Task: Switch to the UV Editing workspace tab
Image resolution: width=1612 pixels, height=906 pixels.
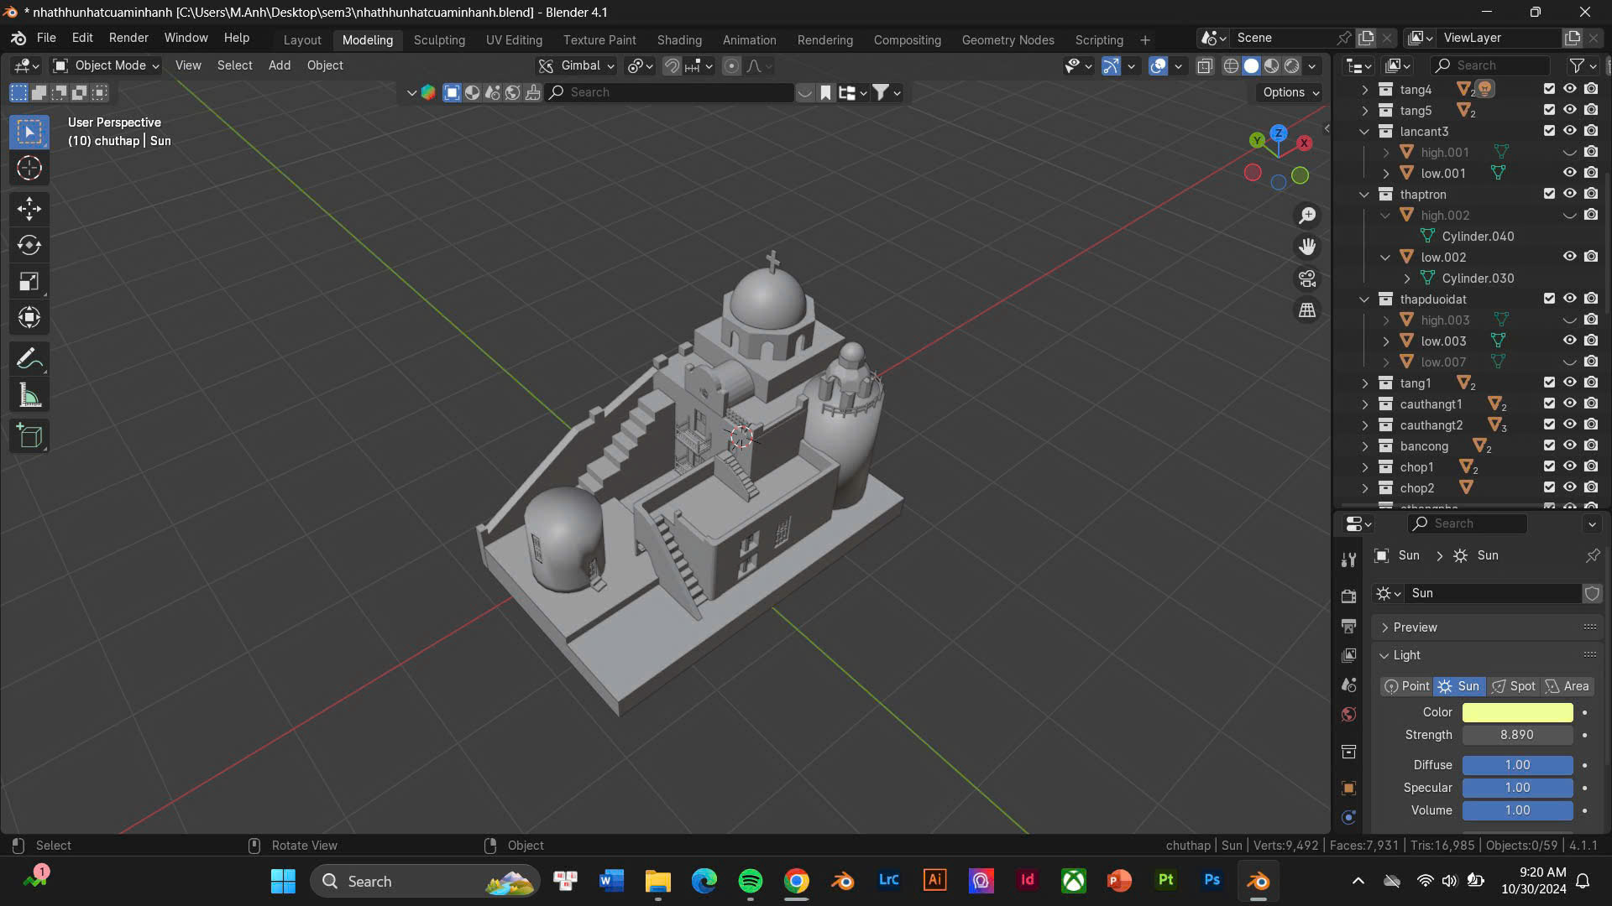Action: click(x=514, y=39)
